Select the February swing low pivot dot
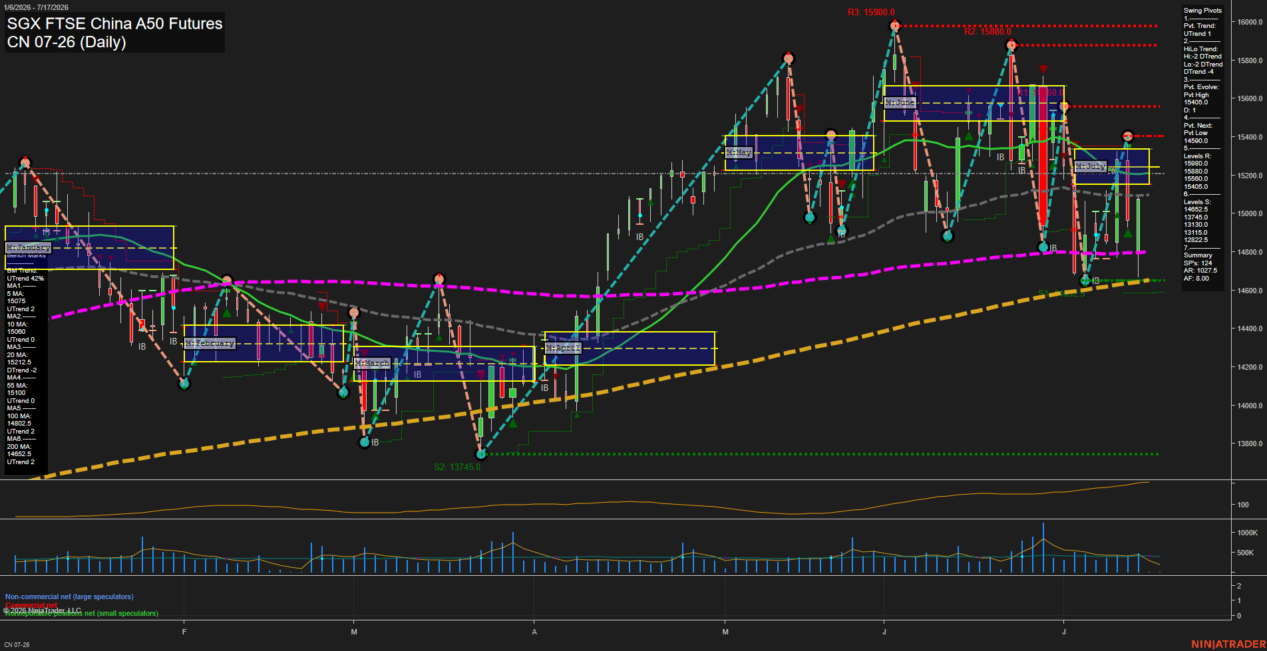The image size is (1267, 651). point(184,383)
